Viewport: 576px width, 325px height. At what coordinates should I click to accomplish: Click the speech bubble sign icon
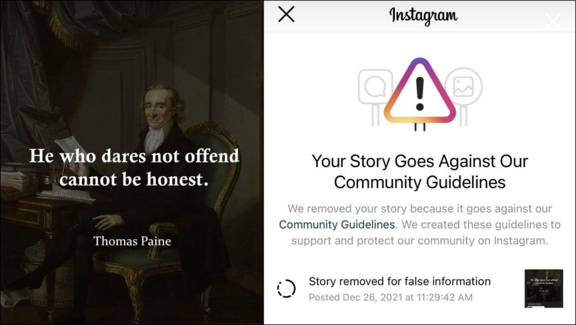pos(375,86)
